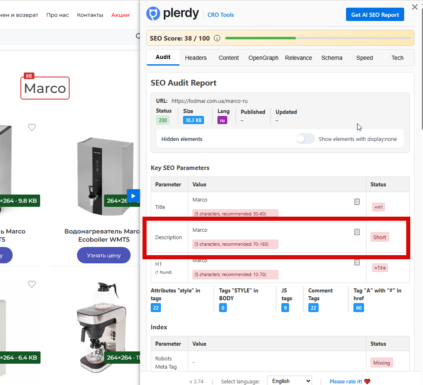Click the red H1 tag badge
This screenshot has width=423, height=385.
point(29,76)
